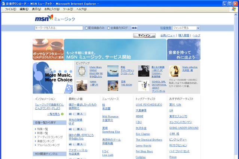Screen dimensions: 239x159
Task: Open the Wild Romance new release link
Action: click(x=110, y=116)
